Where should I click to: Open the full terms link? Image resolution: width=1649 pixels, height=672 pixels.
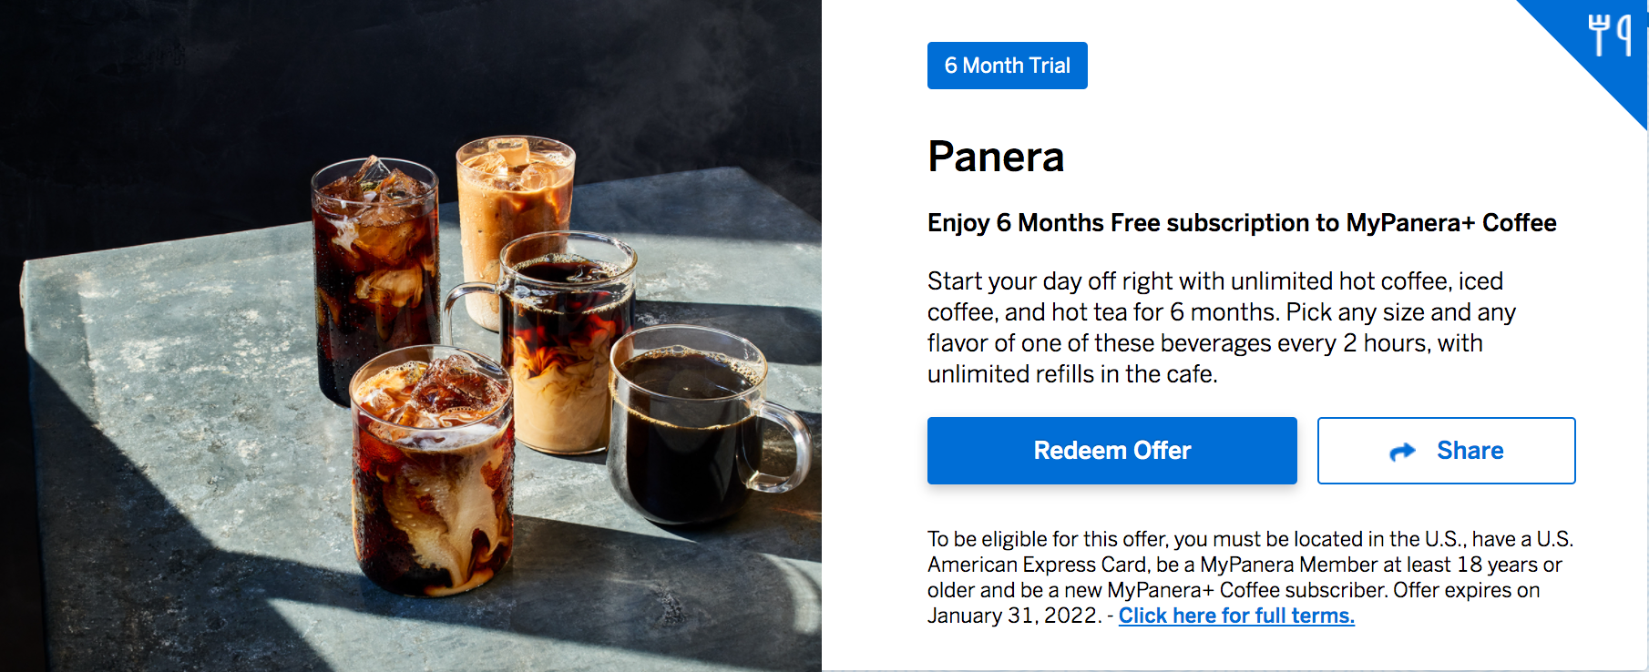(1236, 616)
